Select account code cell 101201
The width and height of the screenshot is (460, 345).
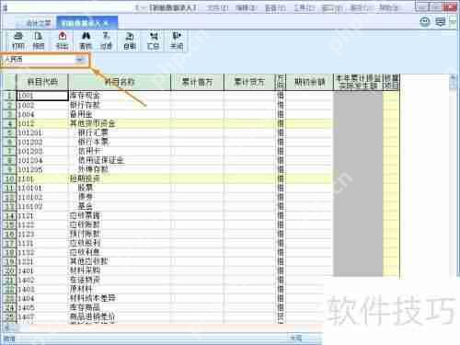[42, 132]
